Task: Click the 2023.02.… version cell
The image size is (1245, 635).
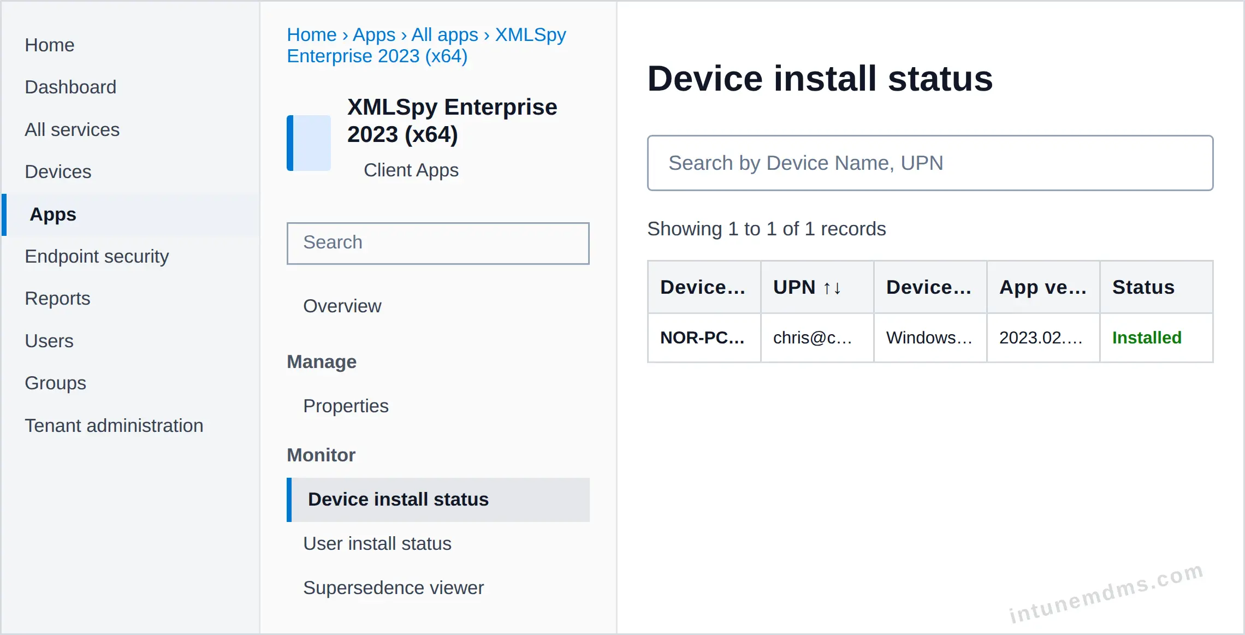Action: [1043, 337]
